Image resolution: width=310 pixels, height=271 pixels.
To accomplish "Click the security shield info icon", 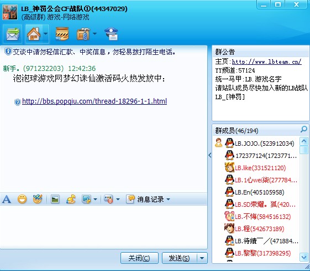I will [x=8, y=52].
